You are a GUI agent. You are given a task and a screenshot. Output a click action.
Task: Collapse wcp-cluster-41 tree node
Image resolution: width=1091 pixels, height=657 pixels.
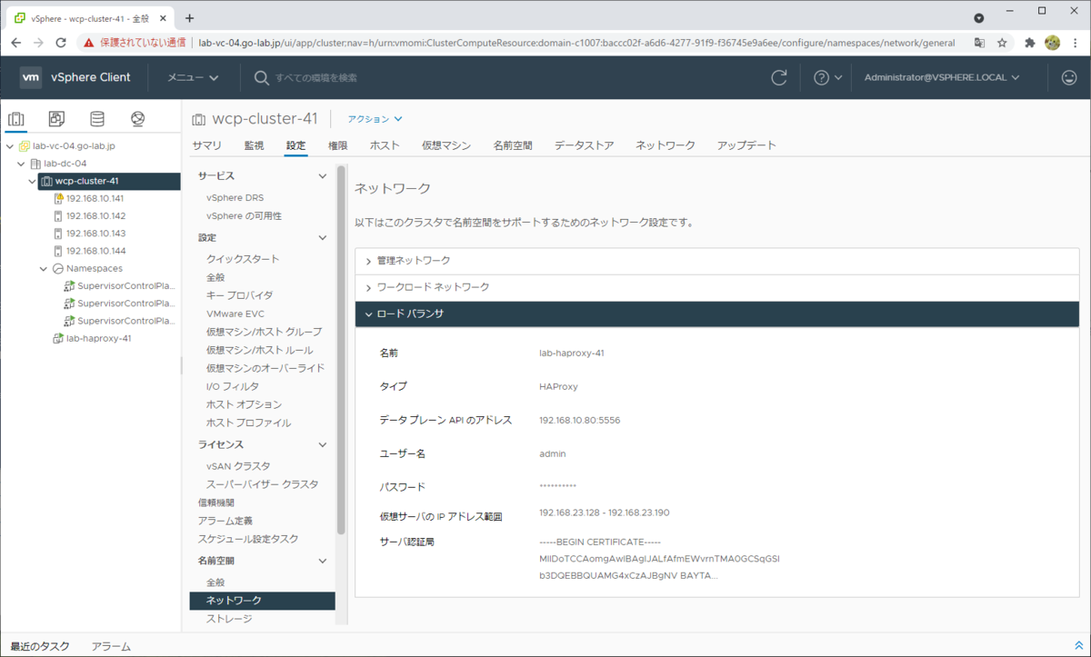(32, 181)
